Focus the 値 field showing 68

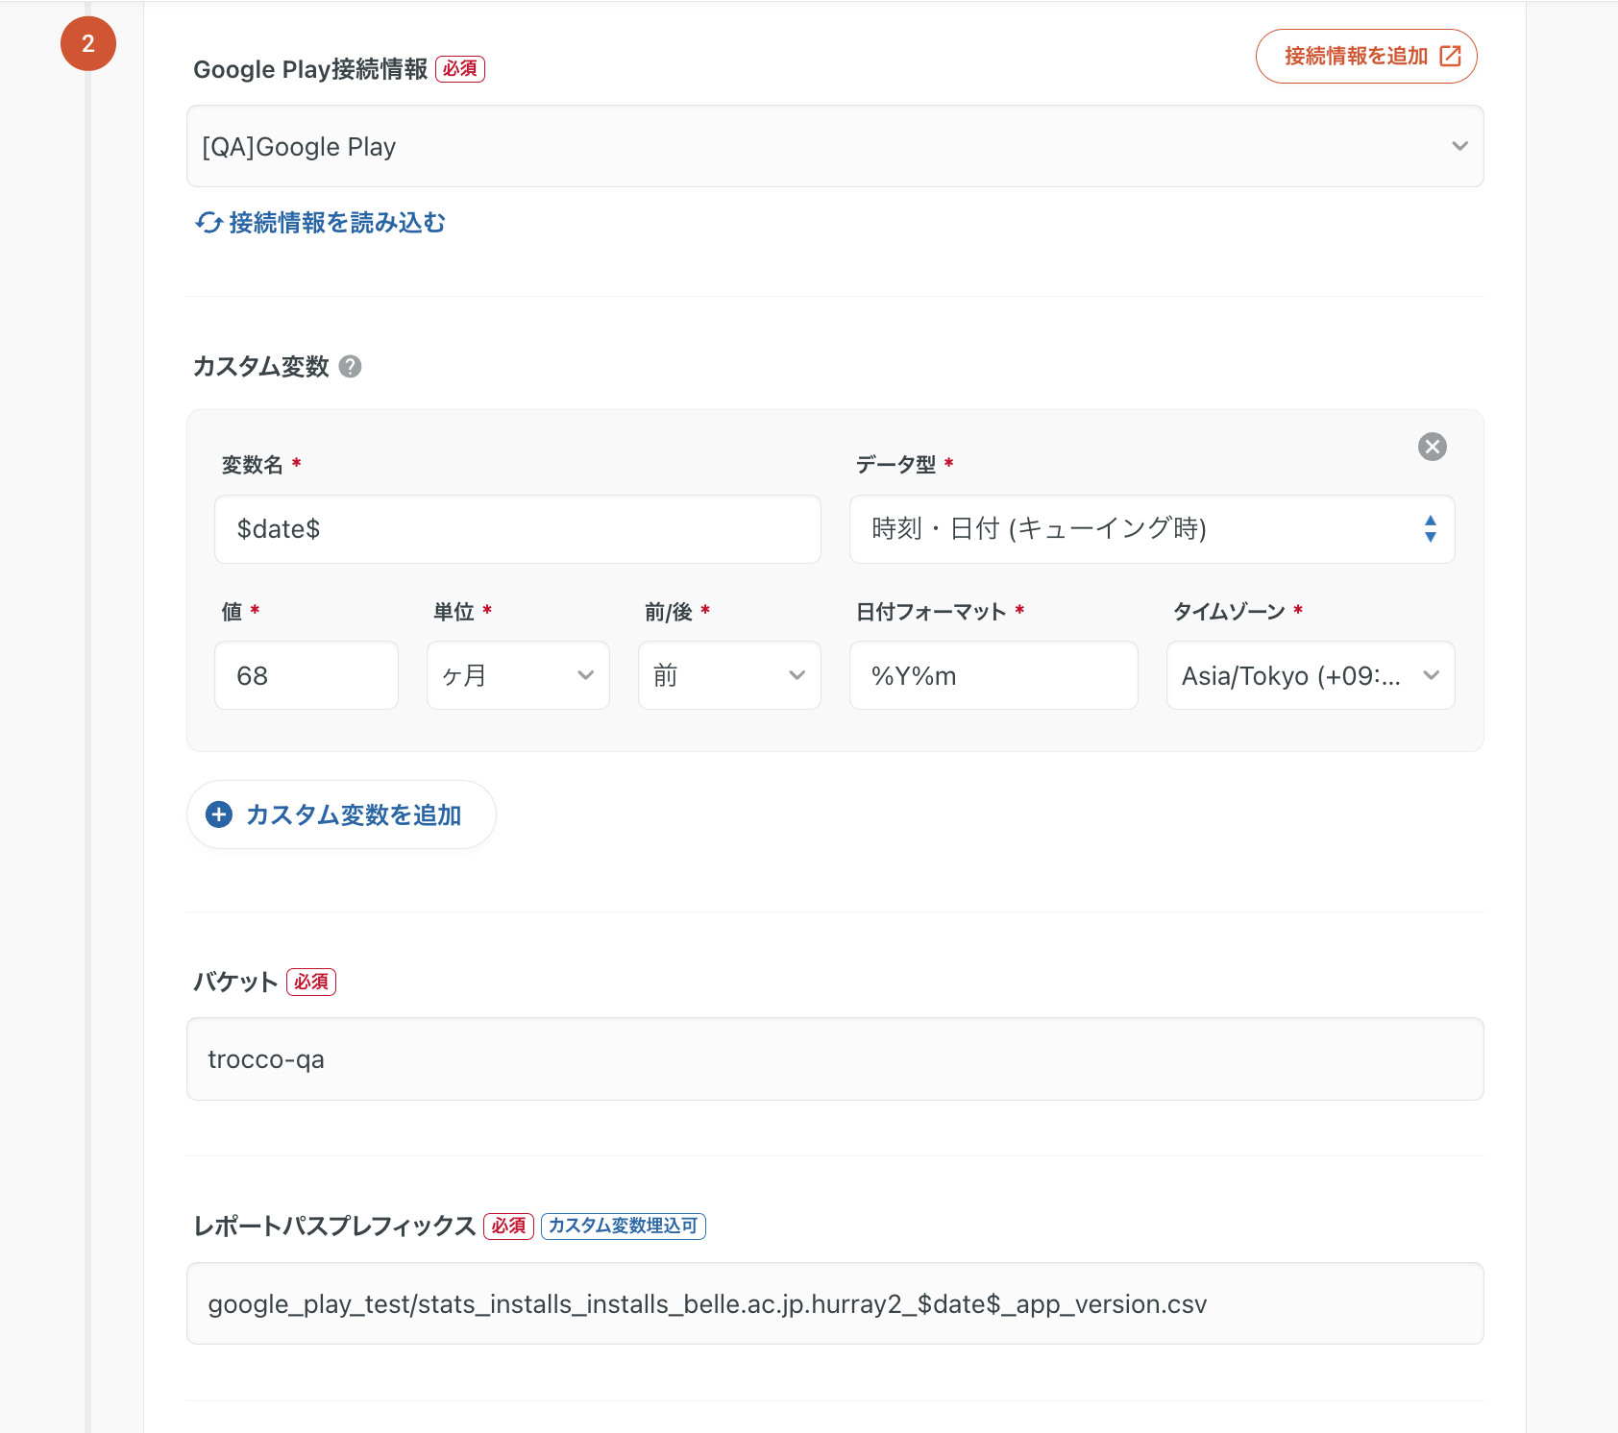pyautogui.click(x=306, y=675)
